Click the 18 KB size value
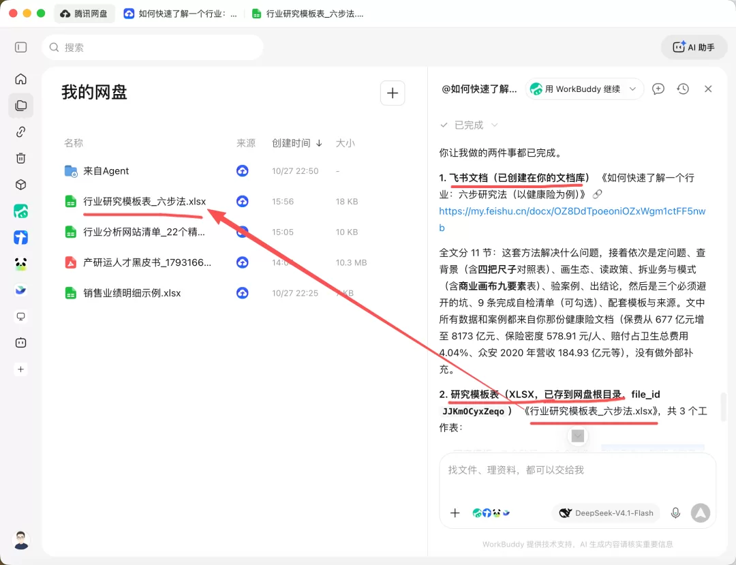 (x=347, y=201)
